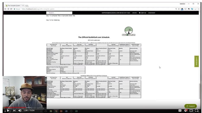
Task: Close The Complete System tab
Action: (x=23, y=6)
